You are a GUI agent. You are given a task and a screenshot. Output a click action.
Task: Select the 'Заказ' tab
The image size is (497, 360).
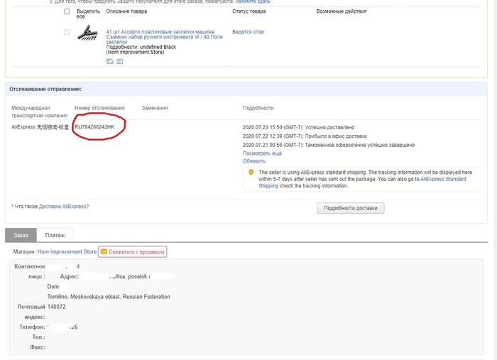click(x=21, y=235)
